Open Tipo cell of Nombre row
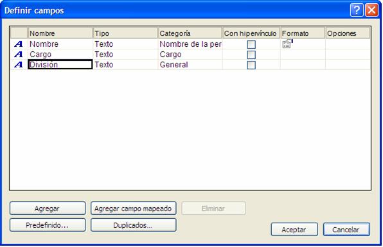This screenshot has width=383, height=247. 125,44
